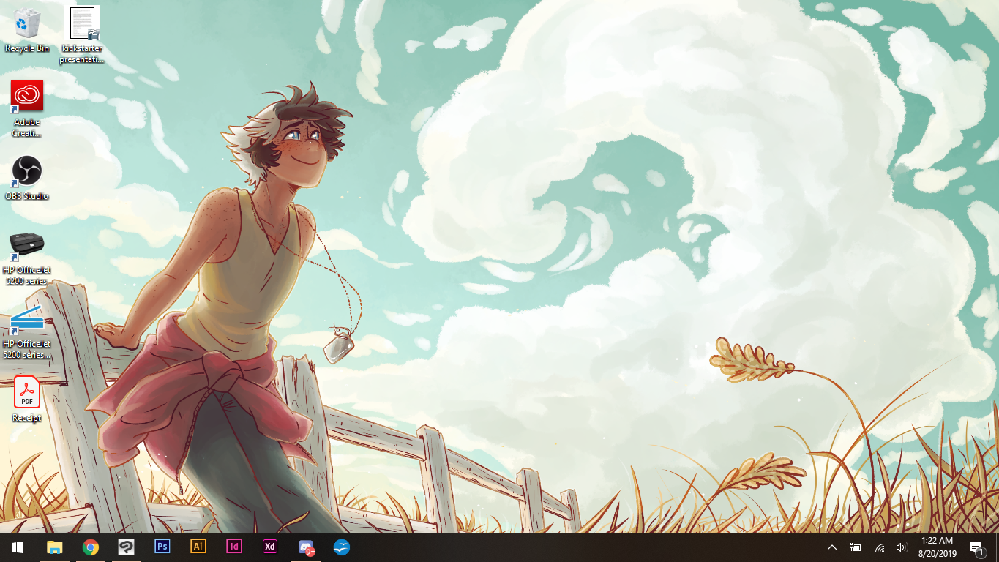Image resolution: width=999 pixels, height=562 pixels.
Task: Open Clip Studio Paint from the taskbar
Action: point(126,547)
